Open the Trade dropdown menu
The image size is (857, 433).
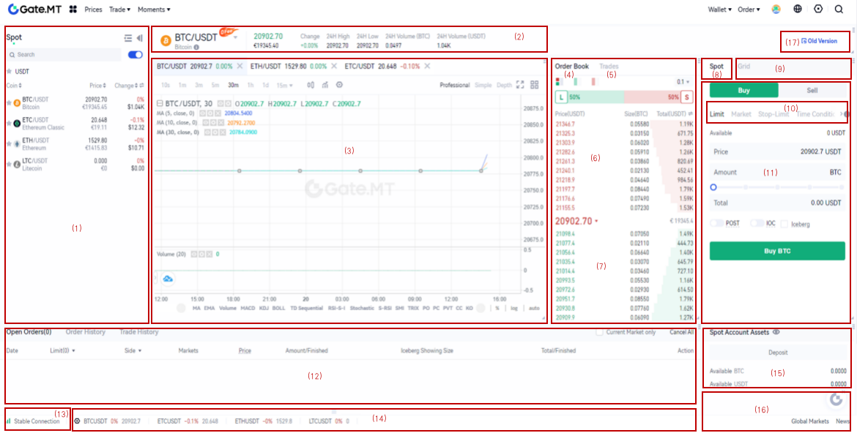click(x=119, y=10)
